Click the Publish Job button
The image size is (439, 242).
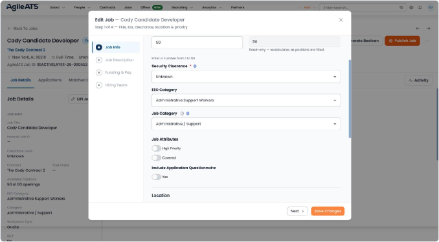click(402, 41)
